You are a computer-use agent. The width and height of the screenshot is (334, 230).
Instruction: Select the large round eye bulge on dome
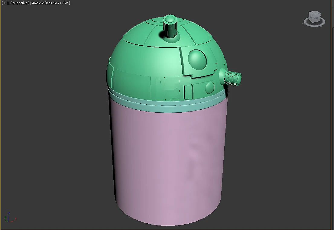197,60
